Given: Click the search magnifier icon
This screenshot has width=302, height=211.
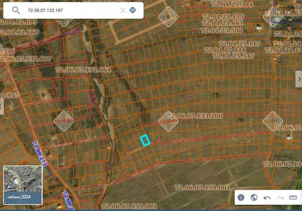Looking at the screenshot, I should click(x=16, y=10).
